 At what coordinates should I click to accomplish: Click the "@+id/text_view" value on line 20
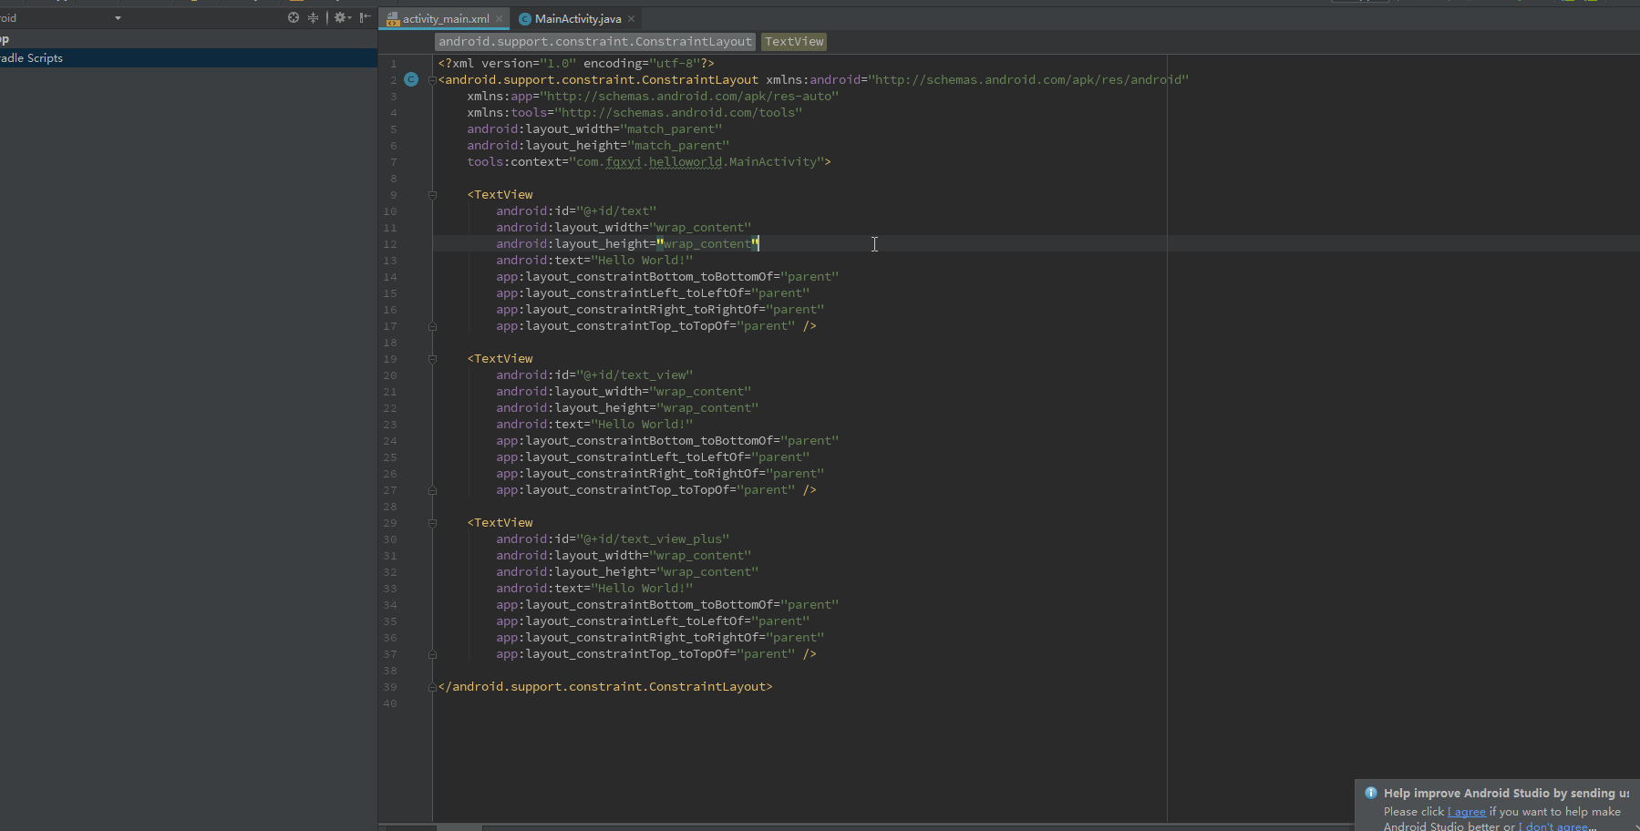(x=634, y=374)
